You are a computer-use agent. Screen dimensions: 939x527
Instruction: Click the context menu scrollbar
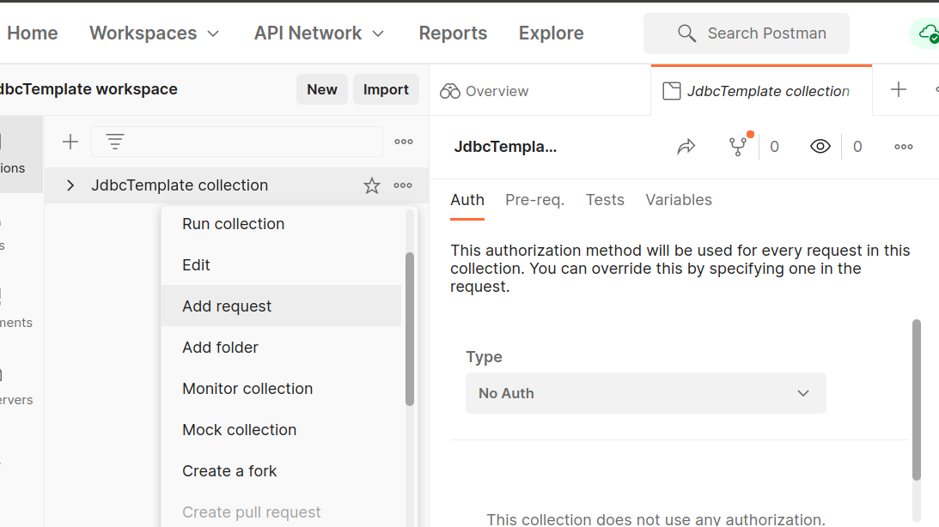pyautogui.click(x=410, y=329)
